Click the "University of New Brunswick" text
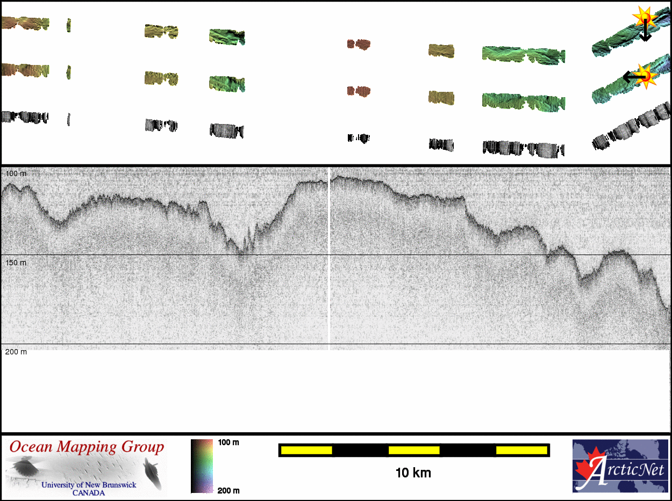 pos(89,485)
